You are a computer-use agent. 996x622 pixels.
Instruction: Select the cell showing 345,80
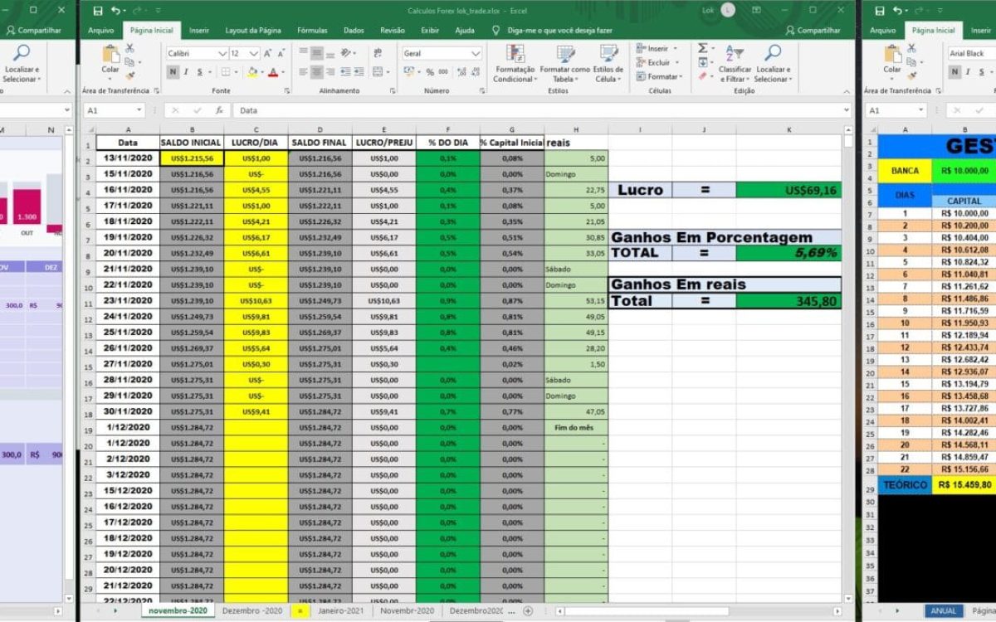click(788, 301)
